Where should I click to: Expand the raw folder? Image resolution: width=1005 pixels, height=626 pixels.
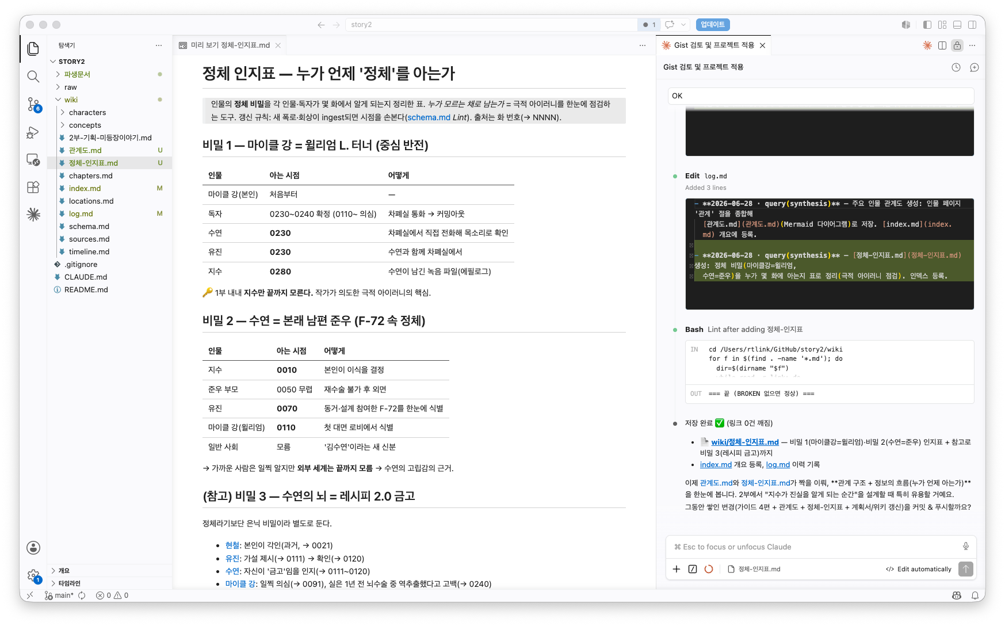pos(58,87)
